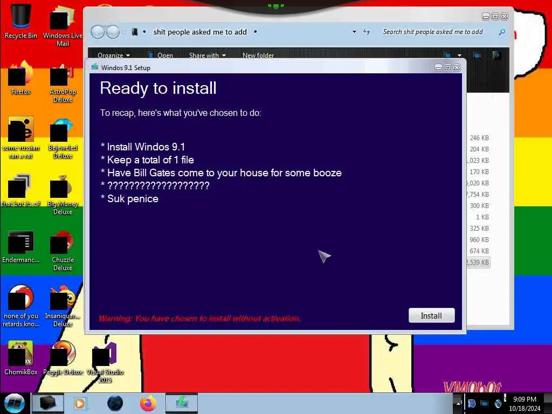Open 'some russian ran a rat' icon
This screenshot has width=552, height=414.
(x=21, y=137)
